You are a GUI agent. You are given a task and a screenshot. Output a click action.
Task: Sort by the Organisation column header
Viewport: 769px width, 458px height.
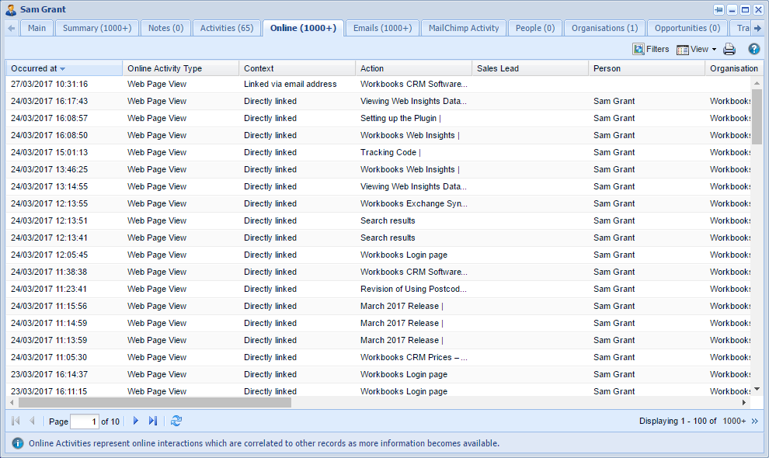pyautogui.click(x=734, y=68)
